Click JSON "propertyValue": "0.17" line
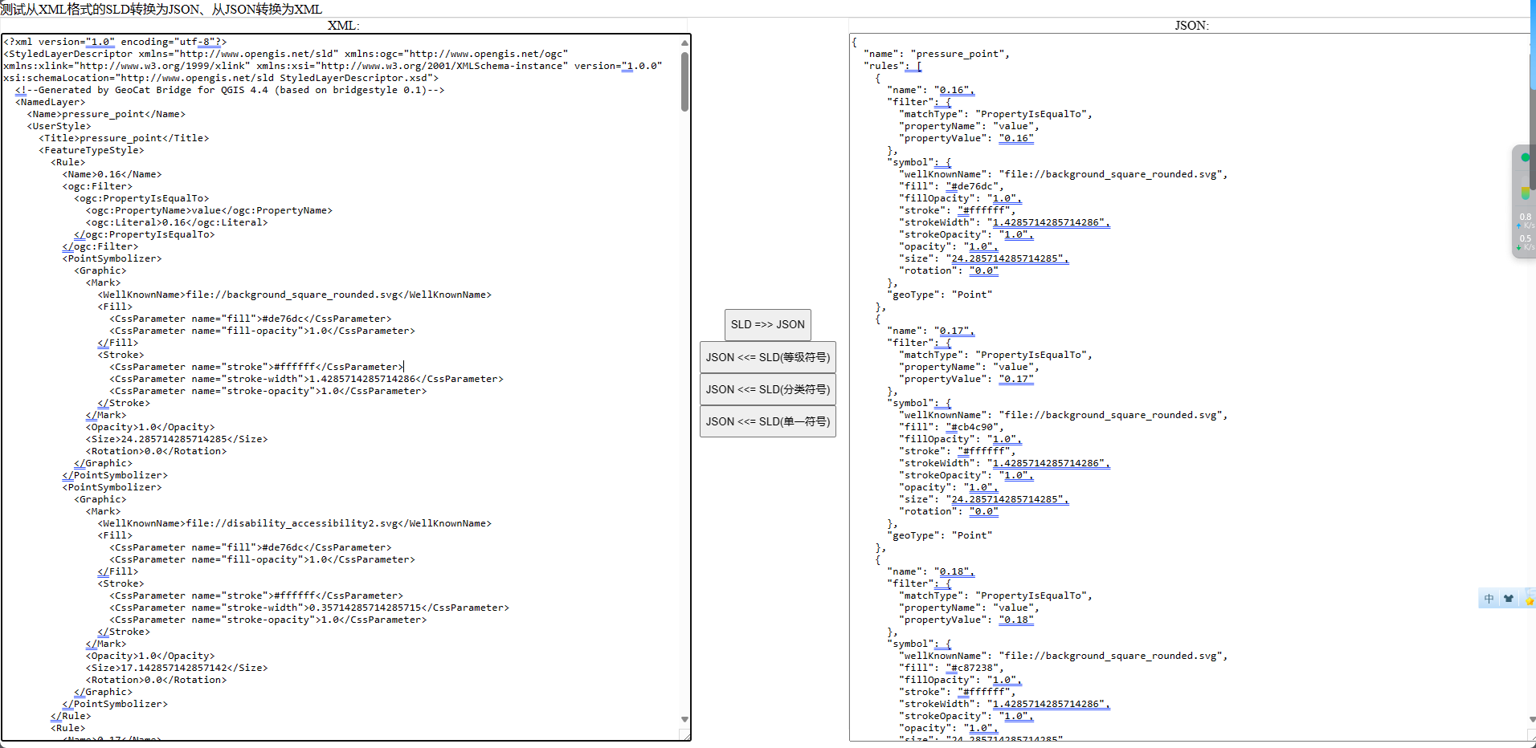The image size is (1536, 748). [966, 379]
